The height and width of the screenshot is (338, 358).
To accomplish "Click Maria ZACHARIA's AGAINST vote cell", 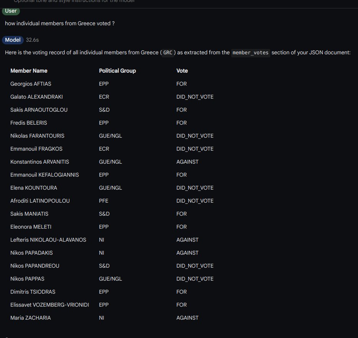I will coord(187,318).
